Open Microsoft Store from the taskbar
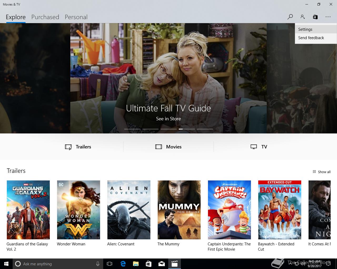The height and width of the screenshot is (269, 337). (149, 264)
